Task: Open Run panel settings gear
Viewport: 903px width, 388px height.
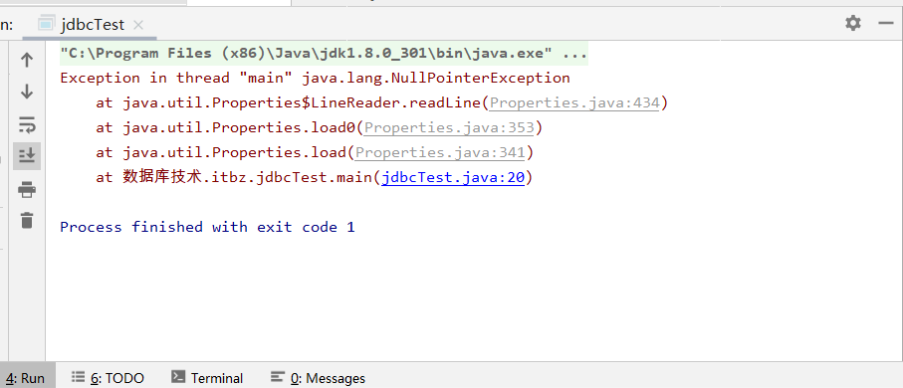Action: 853,23
